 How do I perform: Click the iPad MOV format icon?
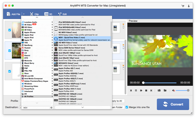pyautogui.click(x=56, y=28)
